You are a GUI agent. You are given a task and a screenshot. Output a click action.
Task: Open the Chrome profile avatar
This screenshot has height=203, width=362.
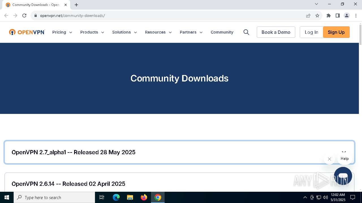pos(347,16)
